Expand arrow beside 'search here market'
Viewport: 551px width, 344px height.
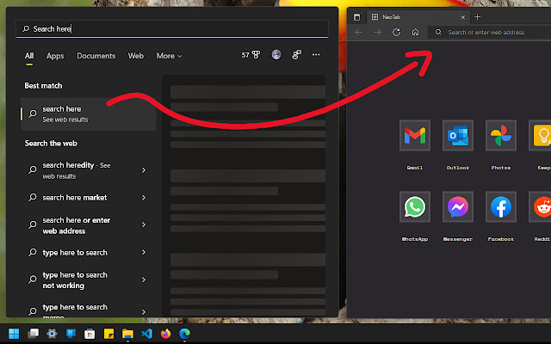[144, 198]
